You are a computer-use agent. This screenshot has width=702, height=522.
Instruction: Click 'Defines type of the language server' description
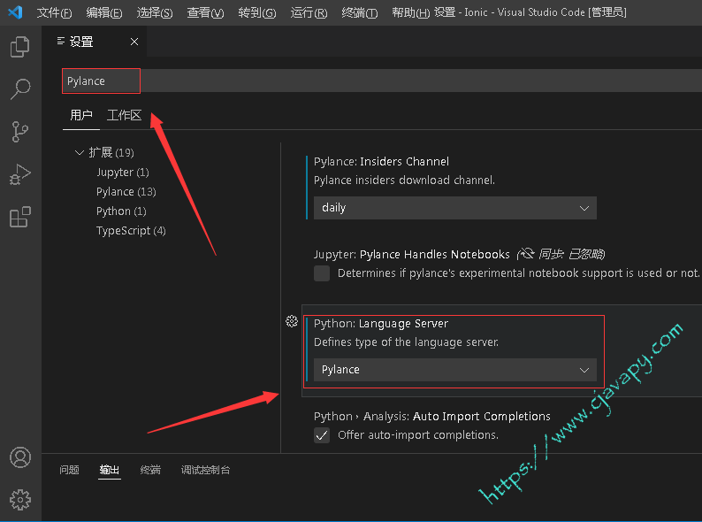(406, 342)
